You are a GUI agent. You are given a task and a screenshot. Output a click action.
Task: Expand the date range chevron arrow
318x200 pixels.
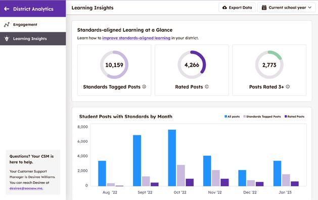(310, 8)
